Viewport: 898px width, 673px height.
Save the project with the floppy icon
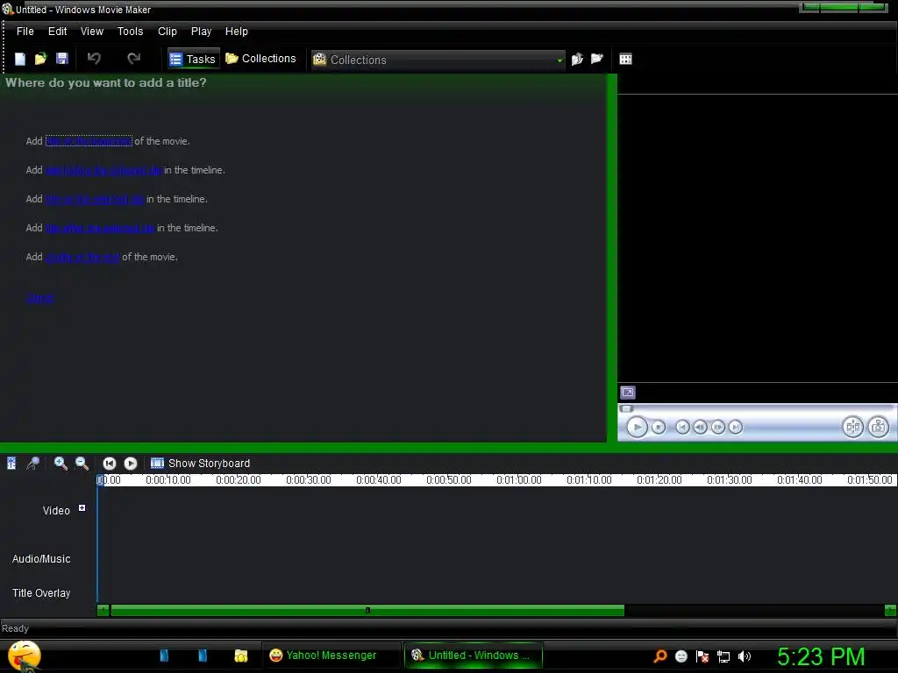(x=62, y=59)
